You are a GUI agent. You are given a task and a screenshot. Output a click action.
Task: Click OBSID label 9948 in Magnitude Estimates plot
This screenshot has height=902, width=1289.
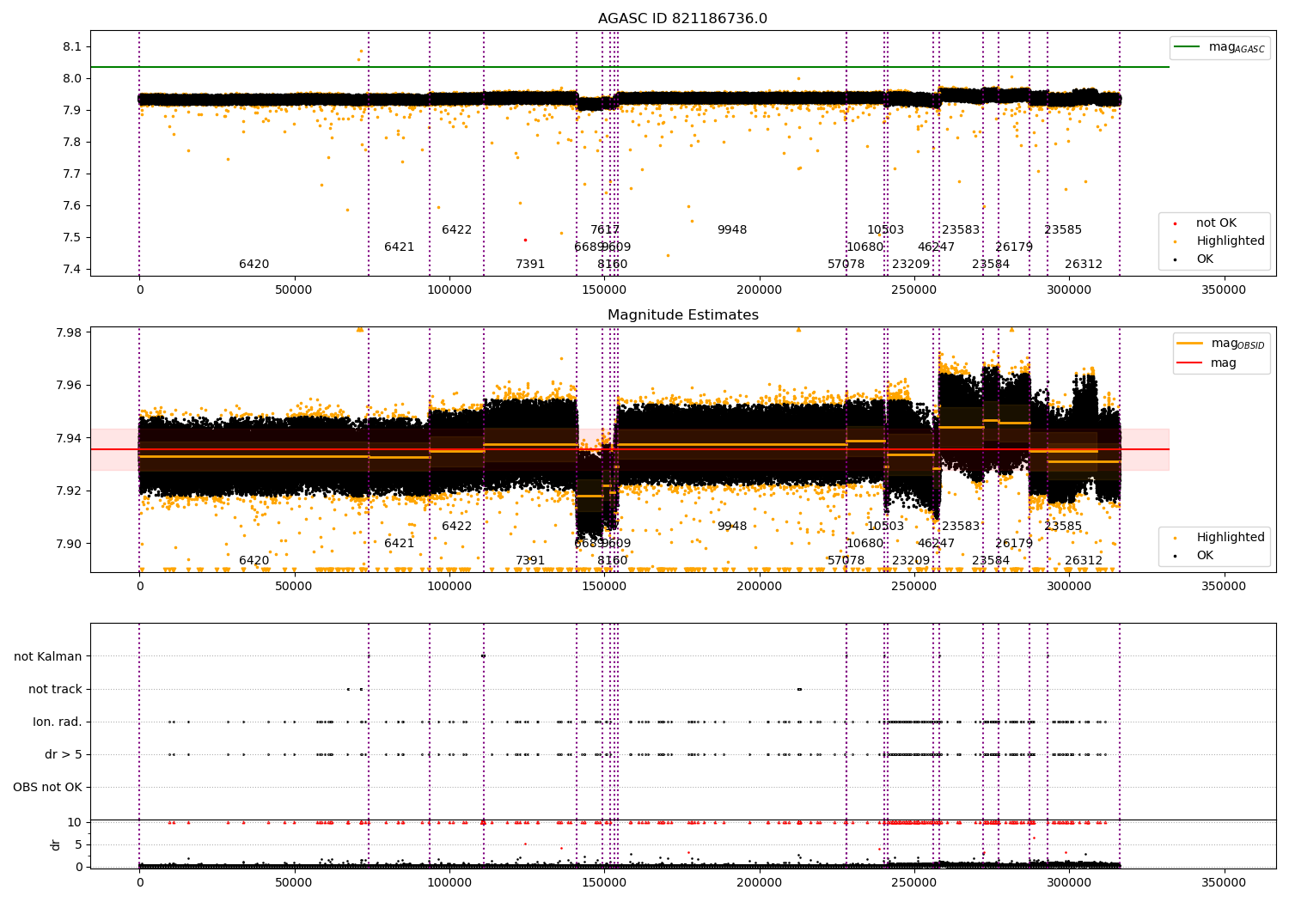[732, 527]
